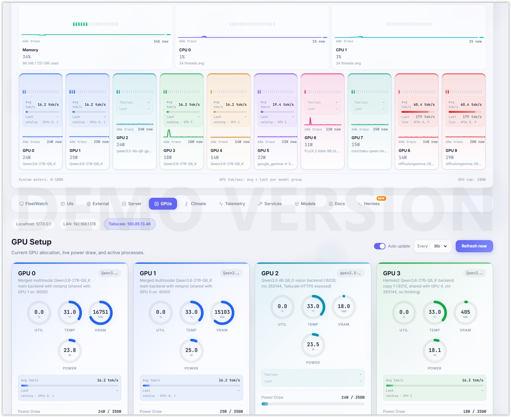Select the GPU 6 FLUX.2 Klein mini card
511x417 pixels.
(322, 121)
